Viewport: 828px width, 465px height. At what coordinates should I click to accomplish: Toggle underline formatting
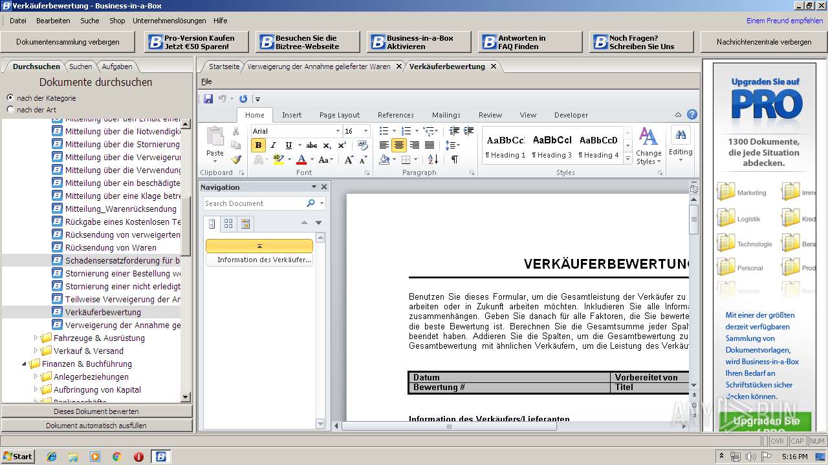289,145
